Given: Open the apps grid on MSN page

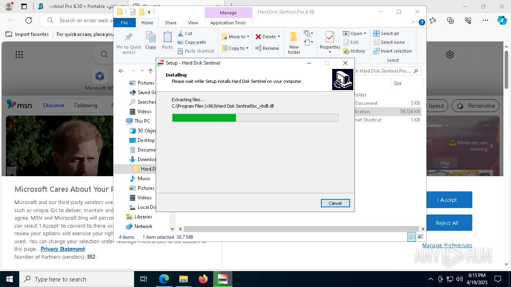Looking at the screenshot, I should 19,55.
